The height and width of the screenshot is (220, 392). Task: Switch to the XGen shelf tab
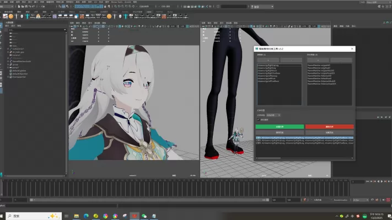pos(115,12)
